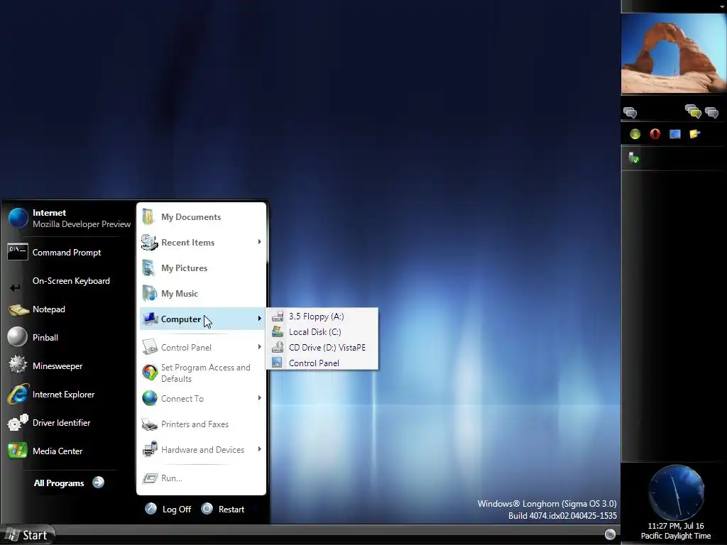Open Notepad icon in Start menu
The image size is (727, 545).
[x=18, y=309]
